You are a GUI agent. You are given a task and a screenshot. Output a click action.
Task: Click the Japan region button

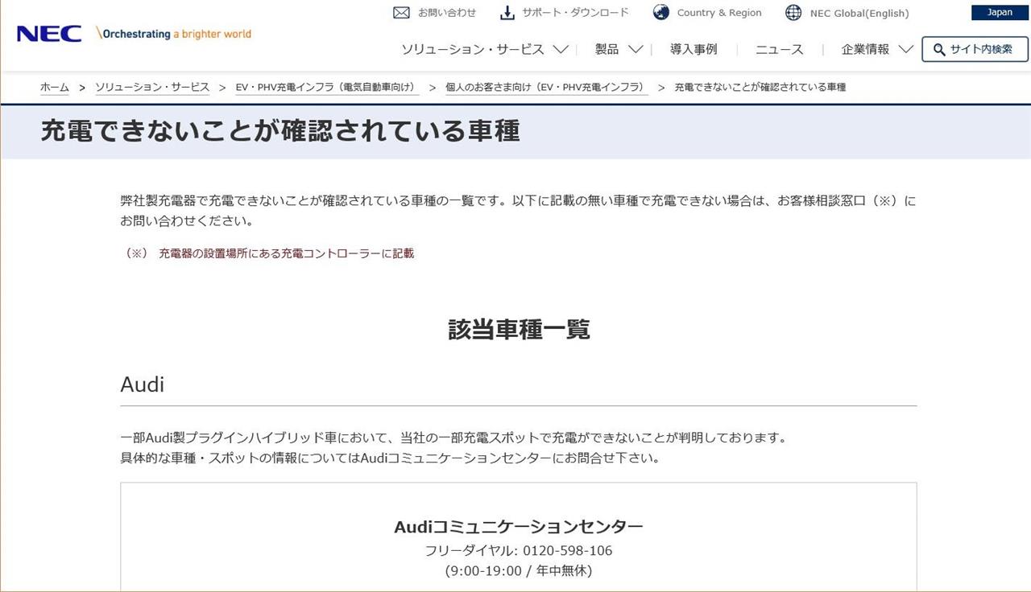[x=1000, y=12]
